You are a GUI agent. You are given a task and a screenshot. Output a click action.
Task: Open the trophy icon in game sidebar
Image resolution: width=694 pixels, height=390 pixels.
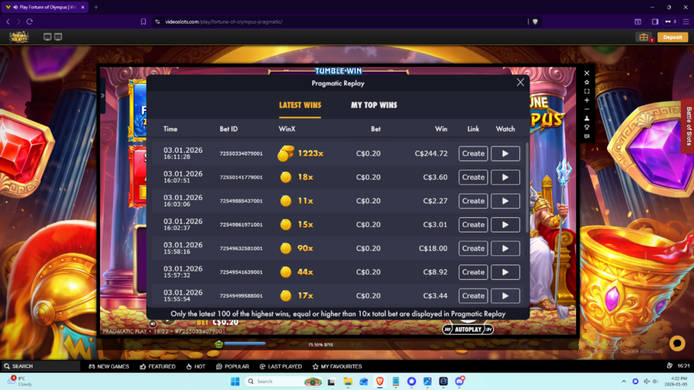click(586, 127)
